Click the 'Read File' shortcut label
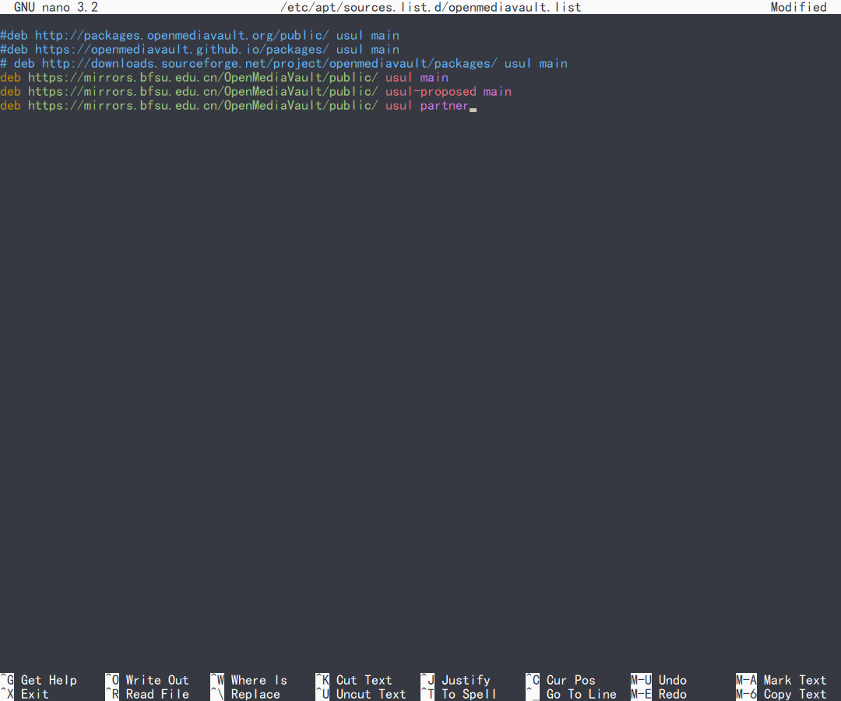 point(157,694)
